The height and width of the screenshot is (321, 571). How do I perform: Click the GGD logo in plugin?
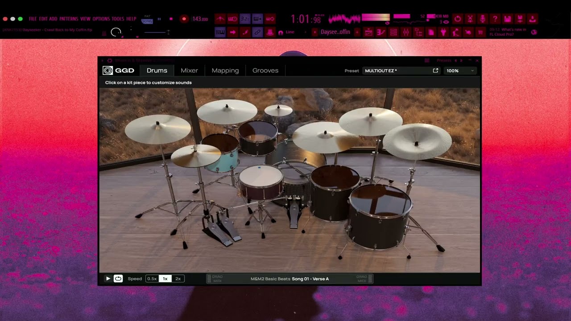(x=118, y=70)
